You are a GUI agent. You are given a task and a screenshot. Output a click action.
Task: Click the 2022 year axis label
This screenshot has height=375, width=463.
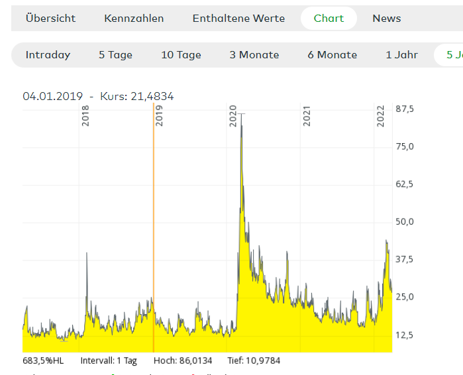(x=381, y=117)
